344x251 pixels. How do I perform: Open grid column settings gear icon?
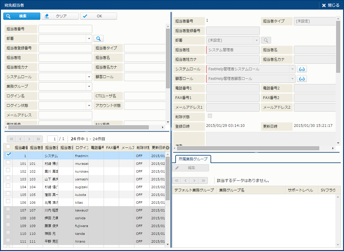pos(168,147)
